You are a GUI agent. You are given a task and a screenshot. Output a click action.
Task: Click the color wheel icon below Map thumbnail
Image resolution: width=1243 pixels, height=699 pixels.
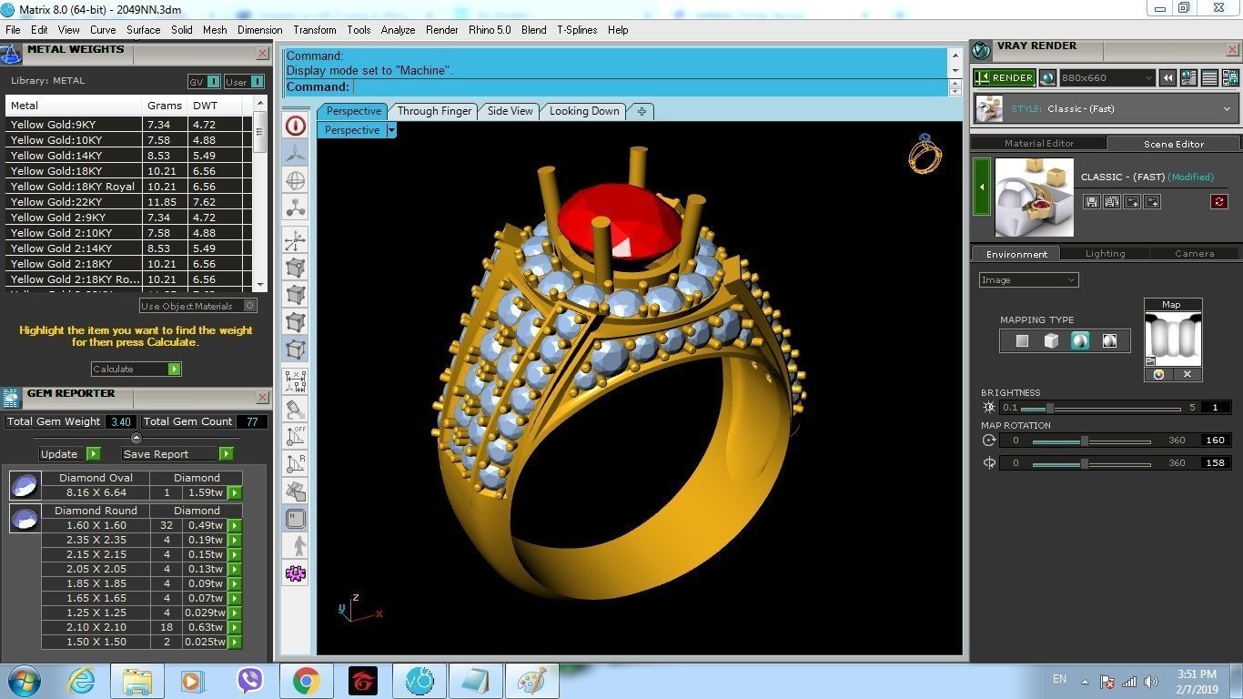[1158, 374]
